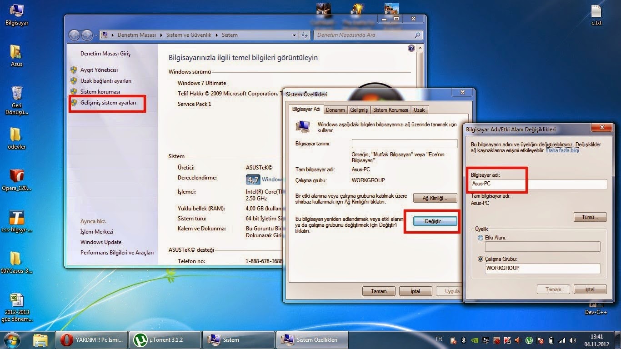Select the Asus folder on desktop
This screenshot has height=349, width=621.
coord(17,56)
